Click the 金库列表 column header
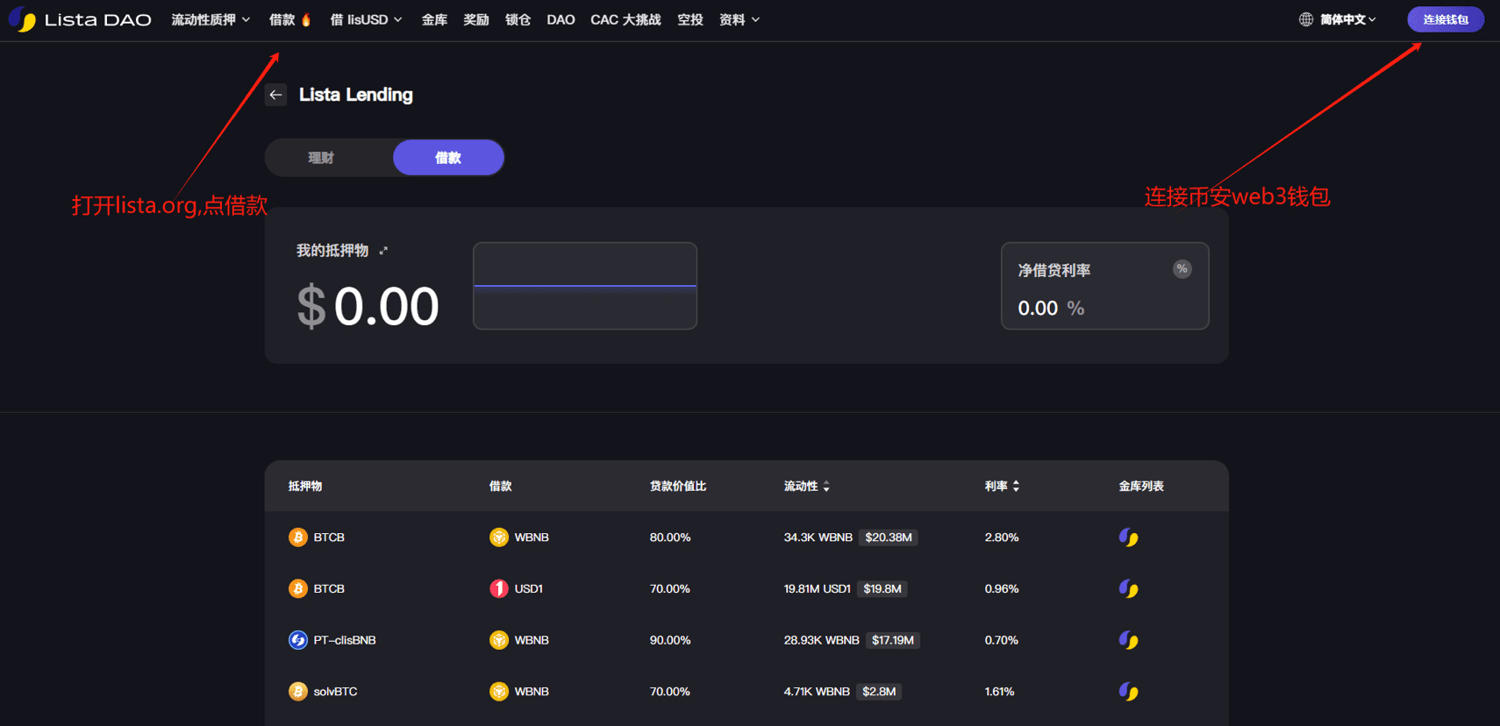 (x=1141, y=486)
